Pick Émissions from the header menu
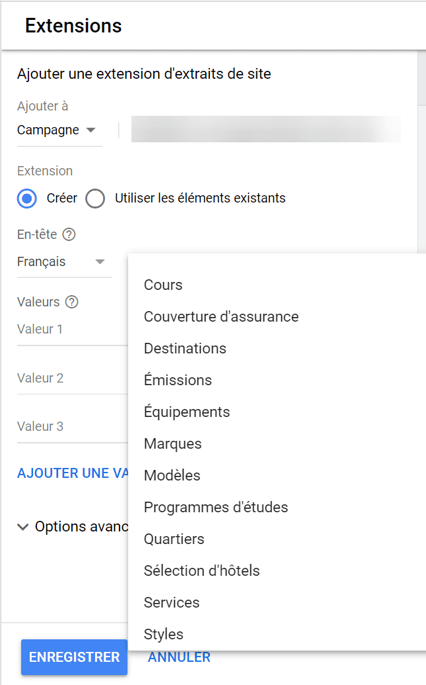The image size is (426, 685). (178, 380)
